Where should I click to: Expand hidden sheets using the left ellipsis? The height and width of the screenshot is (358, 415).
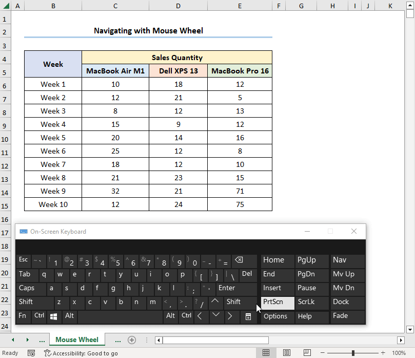[x=42, y=340]
